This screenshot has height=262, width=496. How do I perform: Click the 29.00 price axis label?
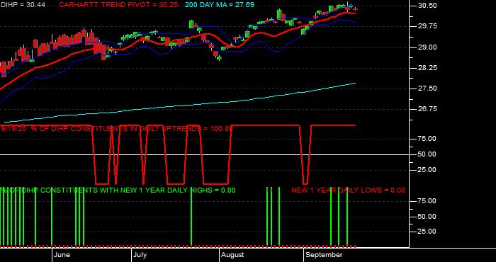point(428,47)
